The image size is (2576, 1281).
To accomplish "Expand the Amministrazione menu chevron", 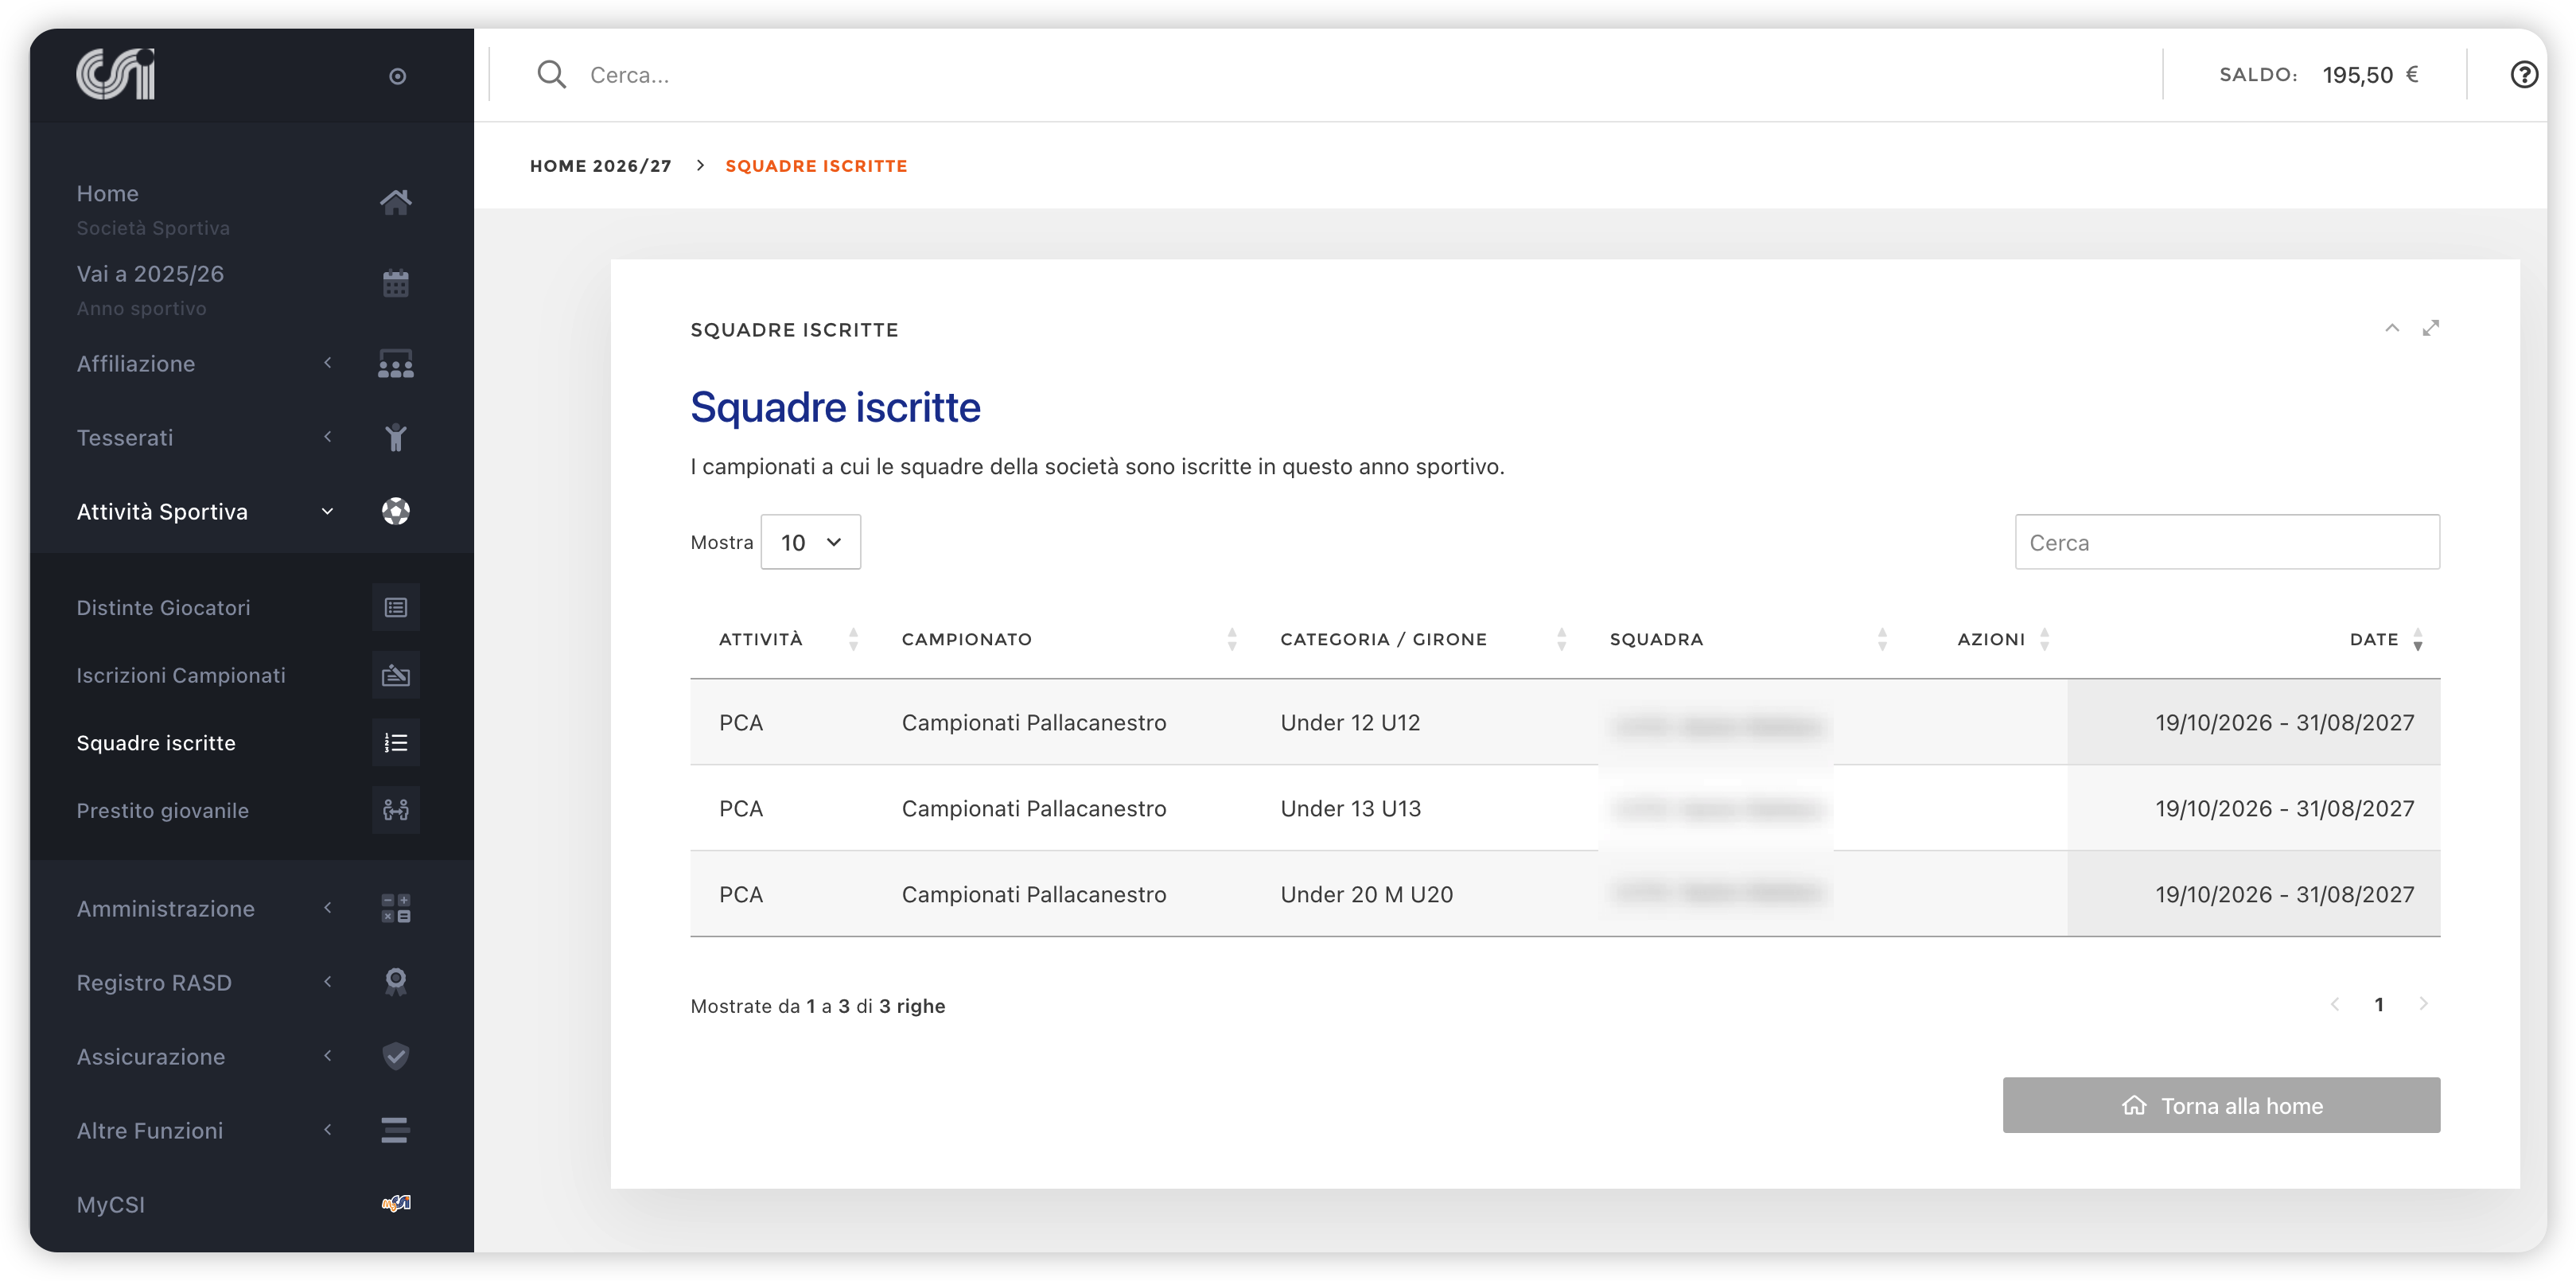I will (x=327, y=908).
